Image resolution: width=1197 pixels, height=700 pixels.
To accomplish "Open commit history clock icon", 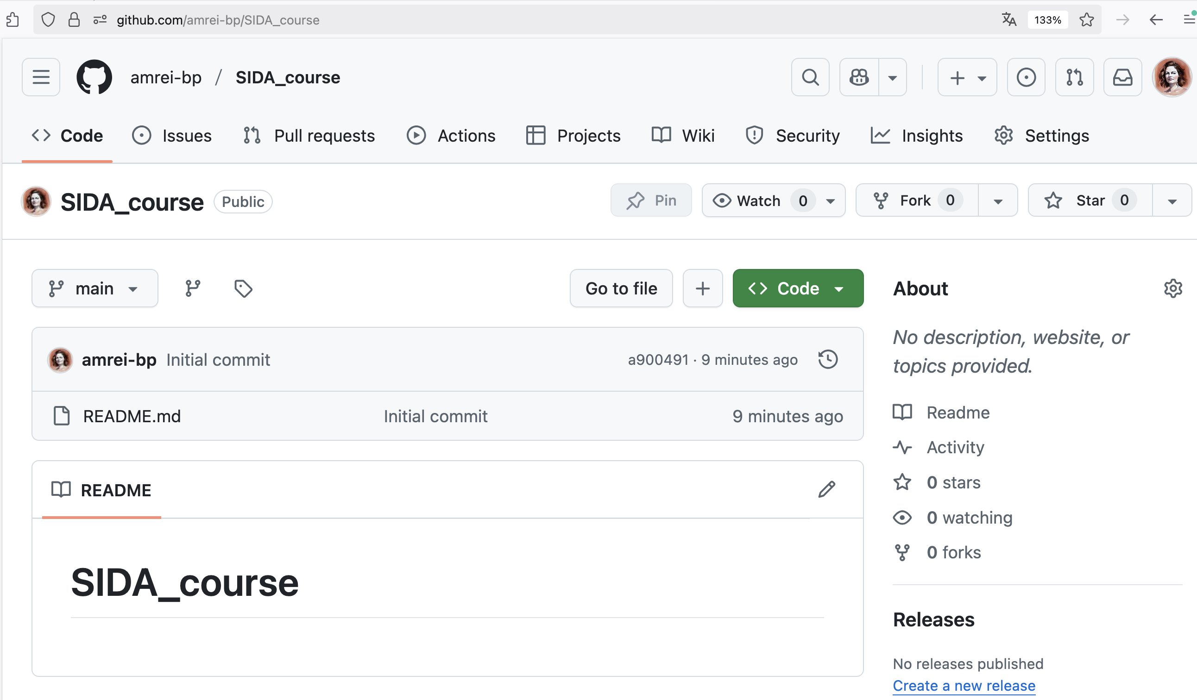I will point(828,359).
